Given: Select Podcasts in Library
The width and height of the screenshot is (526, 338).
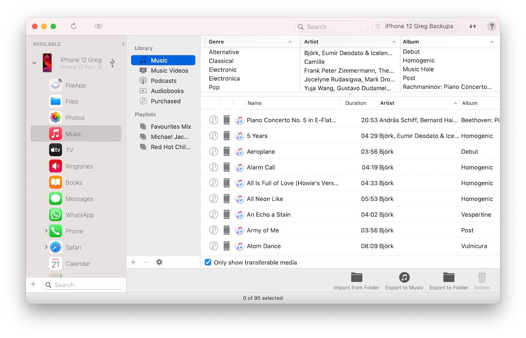Looking at the screenshot, I should [163, 81].
